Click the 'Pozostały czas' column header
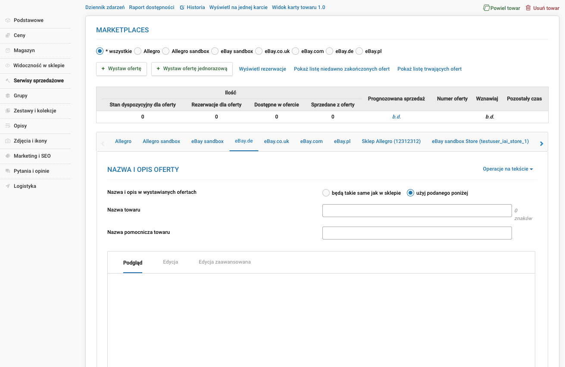This screenshot has width=565, height=367. pos(524,99)
